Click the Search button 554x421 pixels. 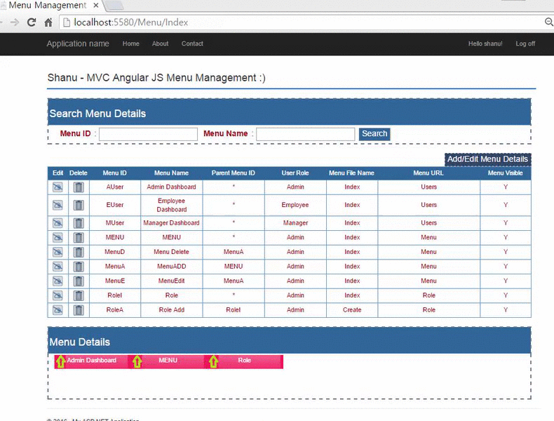click(374, 134)
